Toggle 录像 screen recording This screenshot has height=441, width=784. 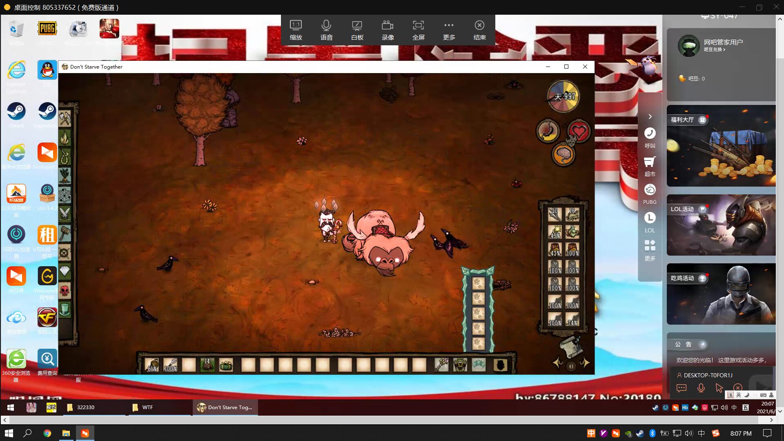pyautogui.click(x=388, y=30)
